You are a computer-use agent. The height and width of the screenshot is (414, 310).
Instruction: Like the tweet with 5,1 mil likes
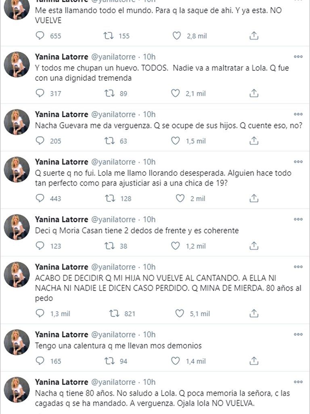(x=180, y=313)
